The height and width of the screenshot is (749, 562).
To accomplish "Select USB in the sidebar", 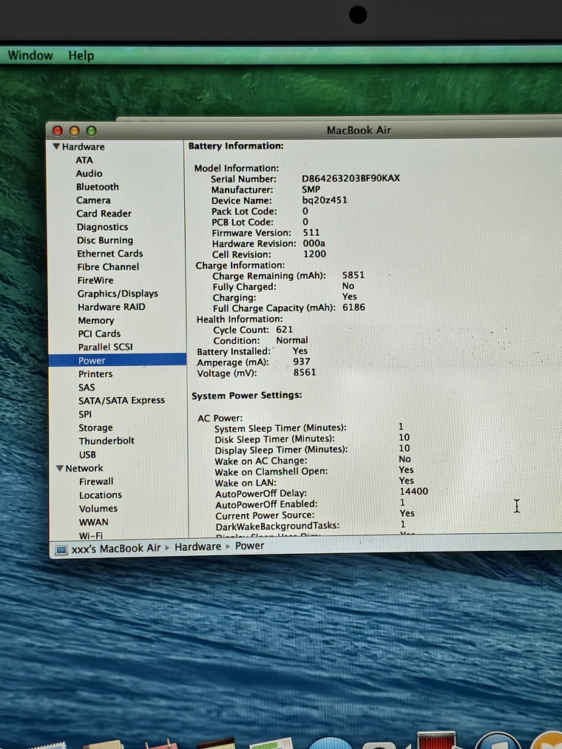I will pyautogui.click(x=87, y=455).
